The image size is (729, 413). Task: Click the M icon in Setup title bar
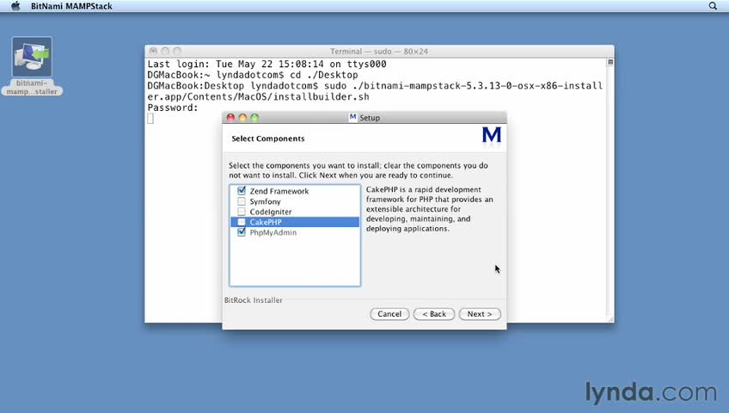(x=352, y=117)
